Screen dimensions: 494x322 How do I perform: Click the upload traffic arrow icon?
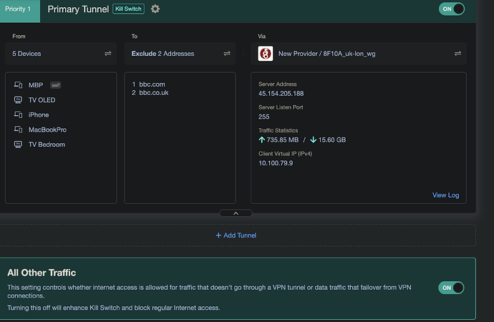(x=261, y=140)
